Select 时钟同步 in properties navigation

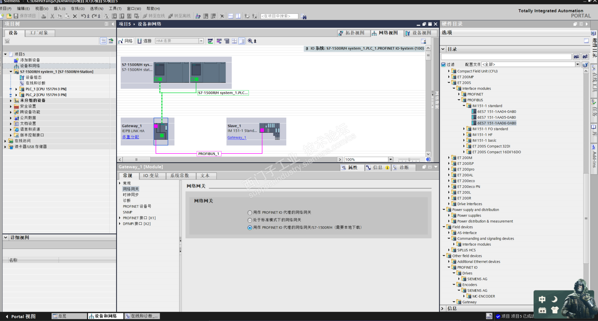131,195
